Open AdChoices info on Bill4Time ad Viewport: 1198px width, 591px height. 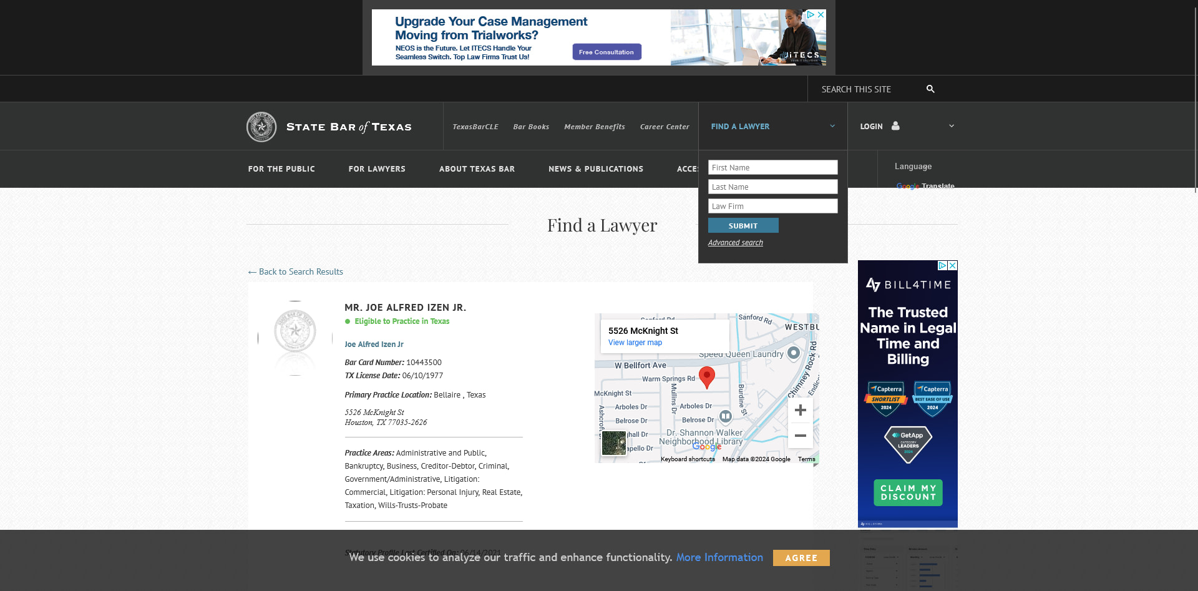point(943,265)
